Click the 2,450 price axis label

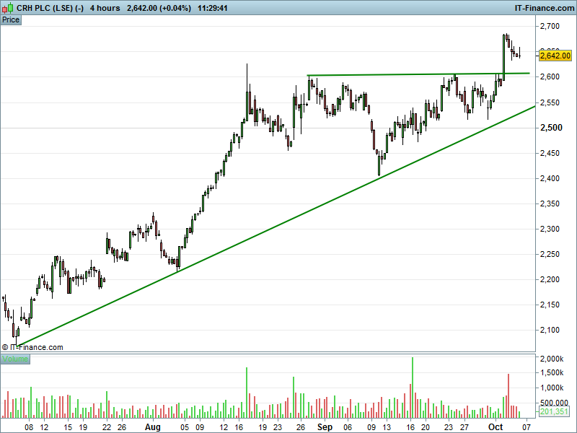tap(550, 153)
